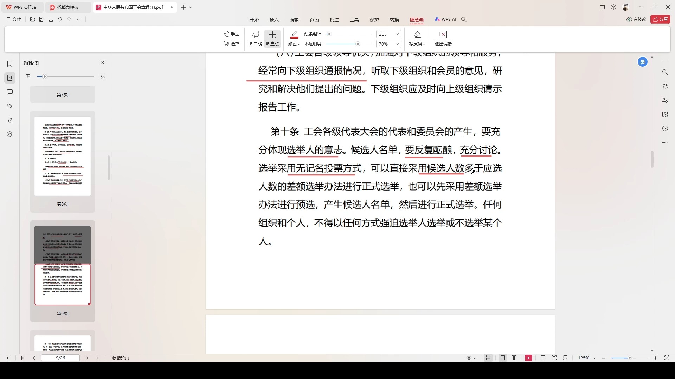Start slideshow play mode
The height and width of the screenshot is (379, 675).
[528, 358]
